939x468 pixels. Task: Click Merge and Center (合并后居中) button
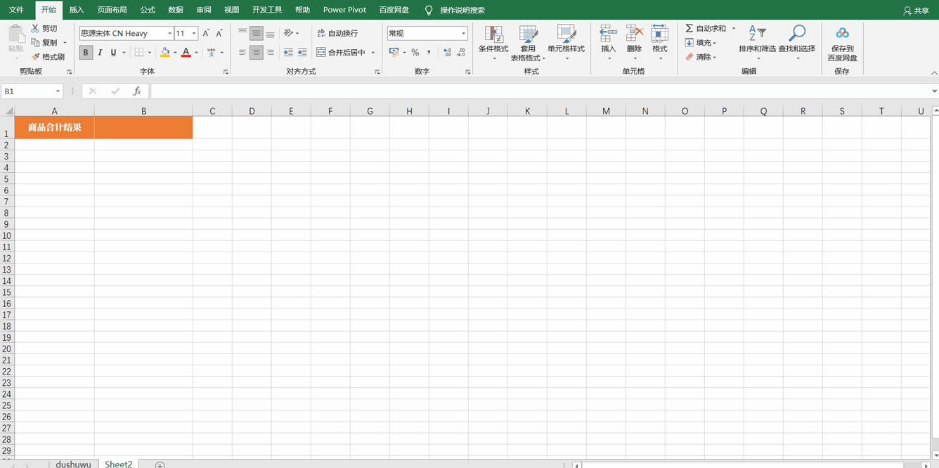[342, 53]
